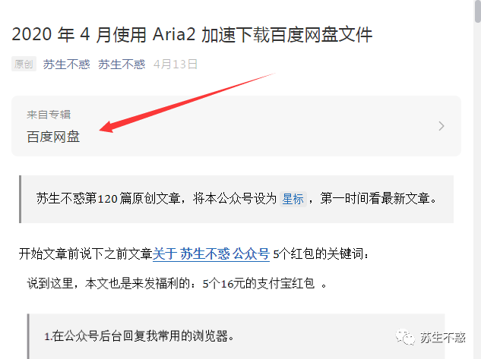Click the highlighted 星标 tag
This screenshot has width=481, height=359.
click(x=293, y=199)
